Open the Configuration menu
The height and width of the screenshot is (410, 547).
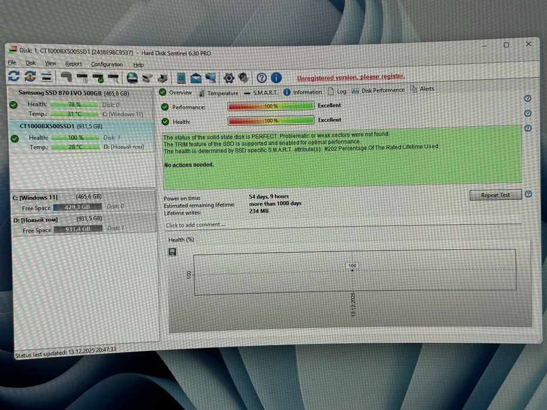pyautogui.click(x=107, y=64)
